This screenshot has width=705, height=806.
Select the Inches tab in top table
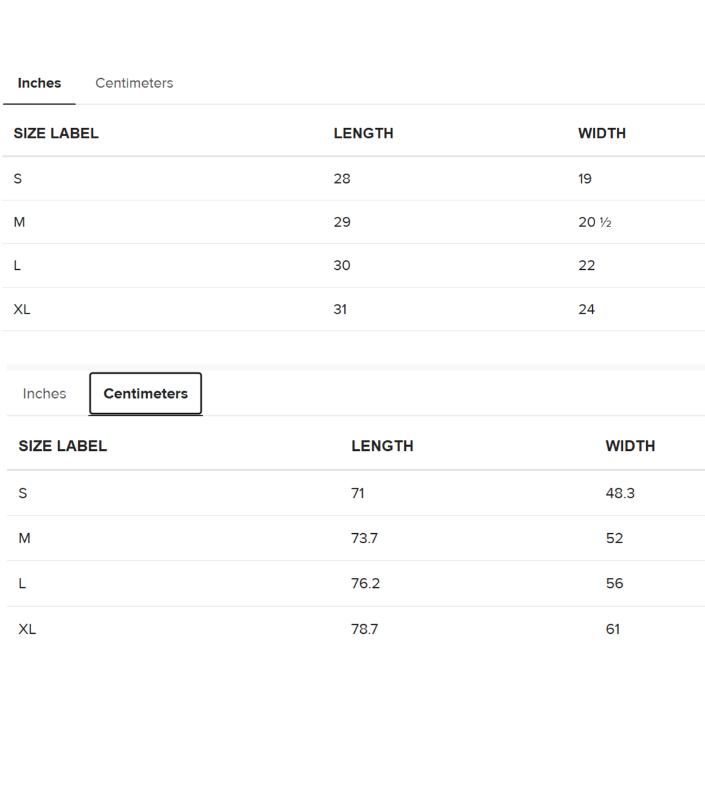[39, 83]
